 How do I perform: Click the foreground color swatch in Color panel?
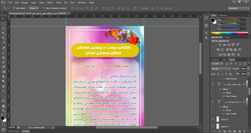pos(213,20)
